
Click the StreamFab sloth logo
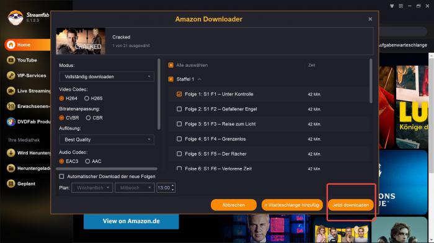tap(15, 18)
